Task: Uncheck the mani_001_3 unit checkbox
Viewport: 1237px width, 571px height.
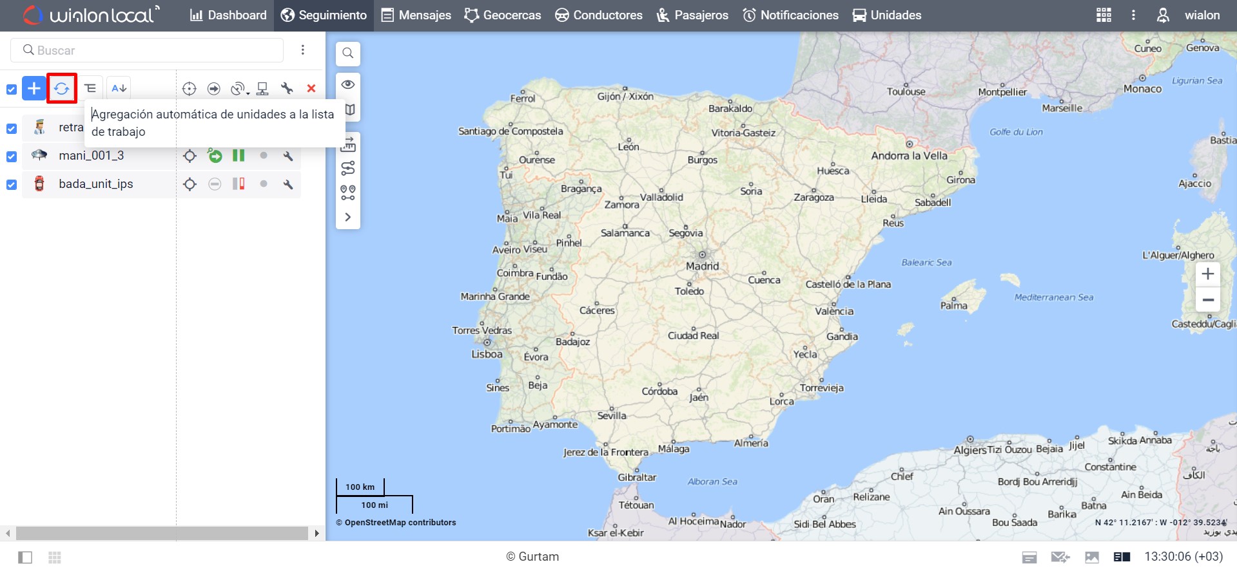Action: (12, 156)
